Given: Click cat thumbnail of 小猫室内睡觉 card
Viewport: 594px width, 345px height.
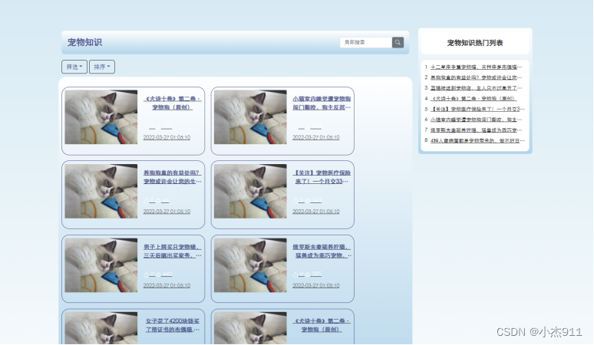Looking at the screenshot, I should tap(250, 117).
